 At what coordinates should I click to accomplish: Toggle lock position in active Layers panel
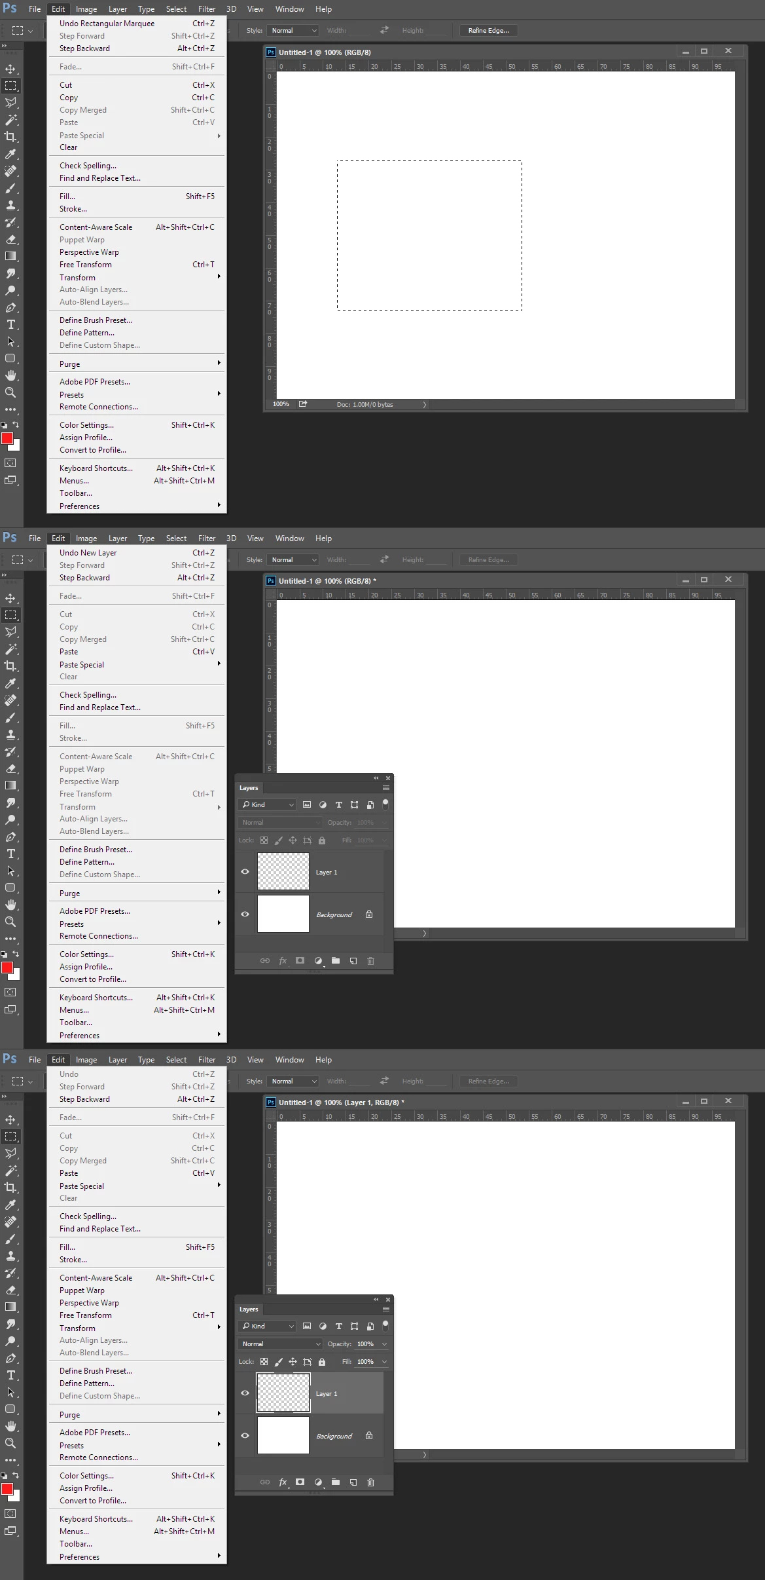293,1361
